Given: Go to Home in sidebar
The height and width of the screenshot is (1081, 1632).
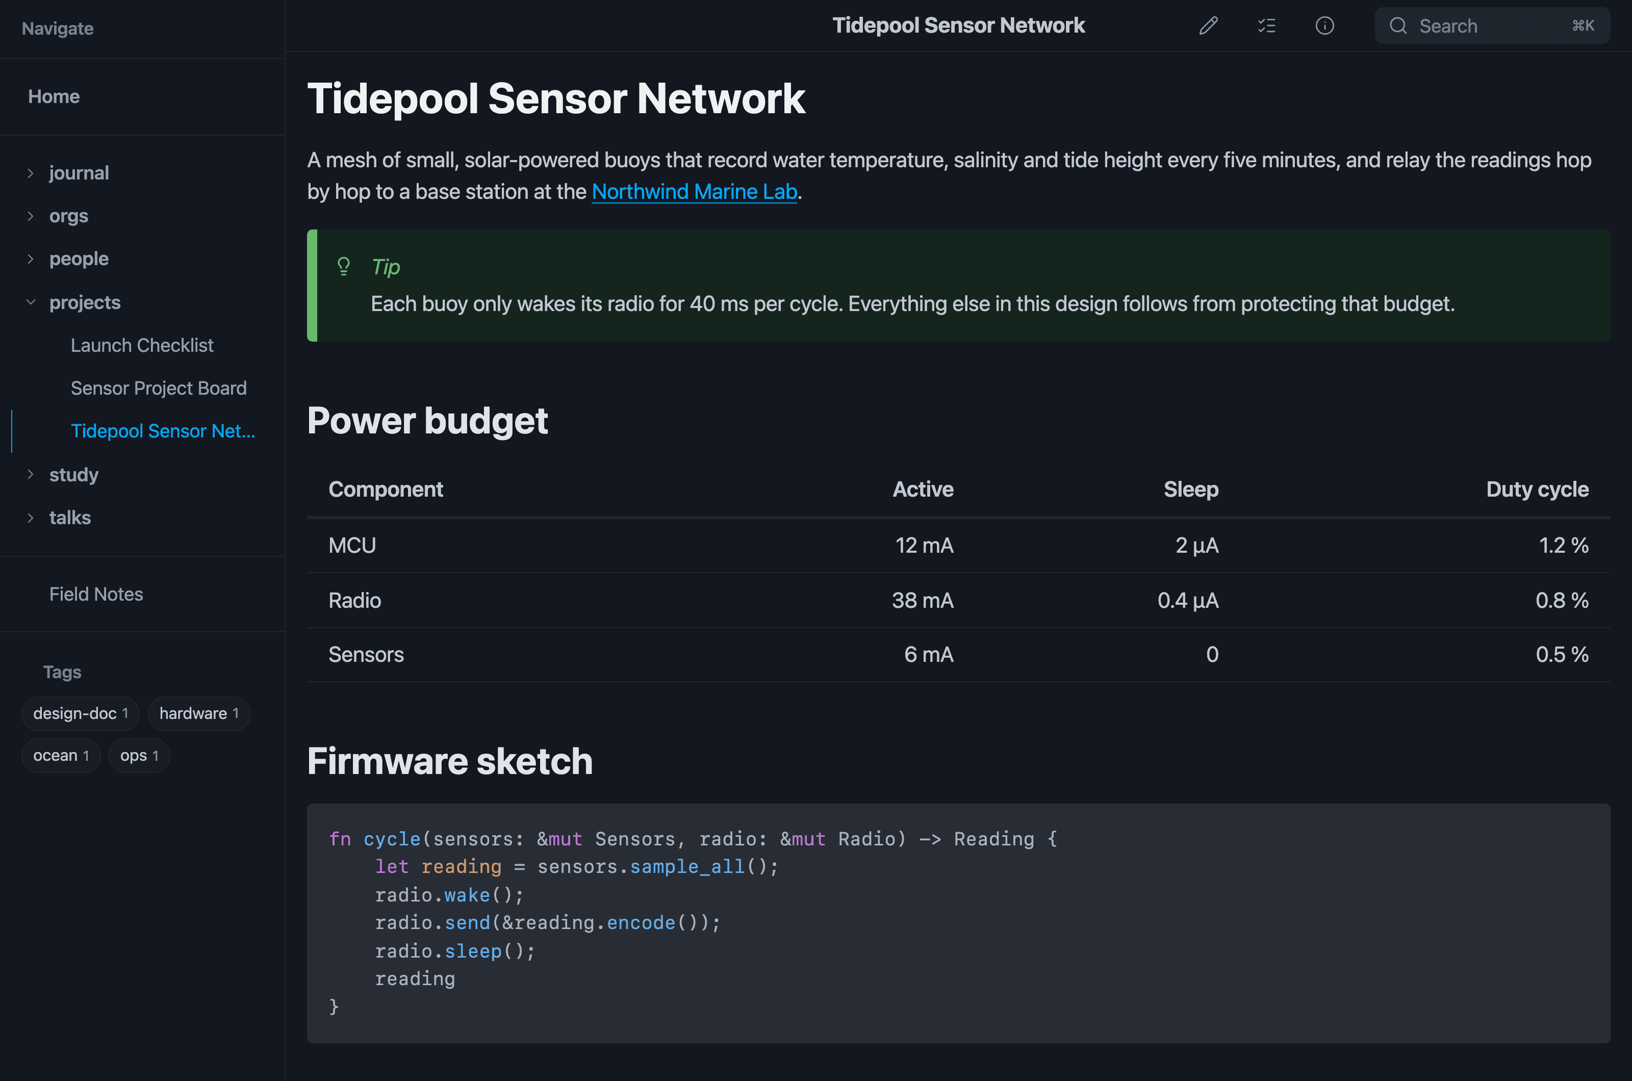Looking at the screenshot, I should pos(54,96).
